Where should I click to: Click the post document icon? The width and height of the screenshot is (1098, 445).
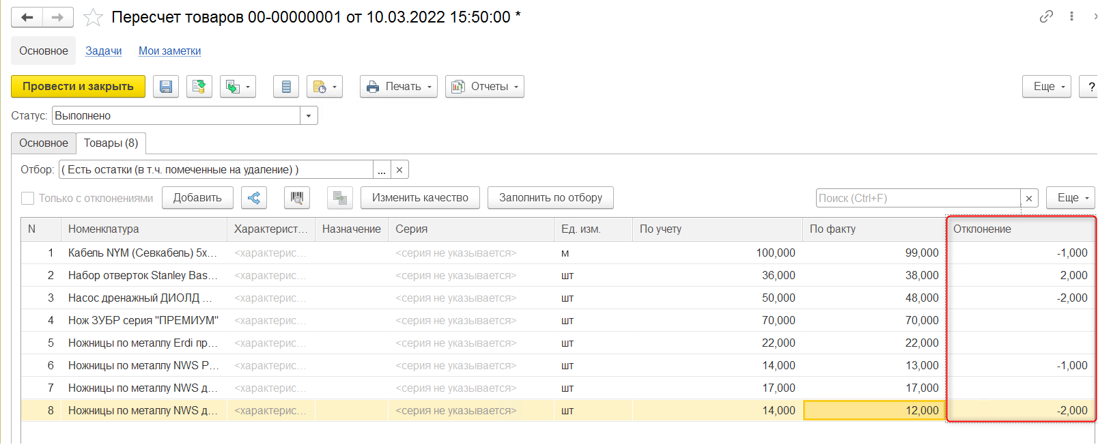coord(199,87)
